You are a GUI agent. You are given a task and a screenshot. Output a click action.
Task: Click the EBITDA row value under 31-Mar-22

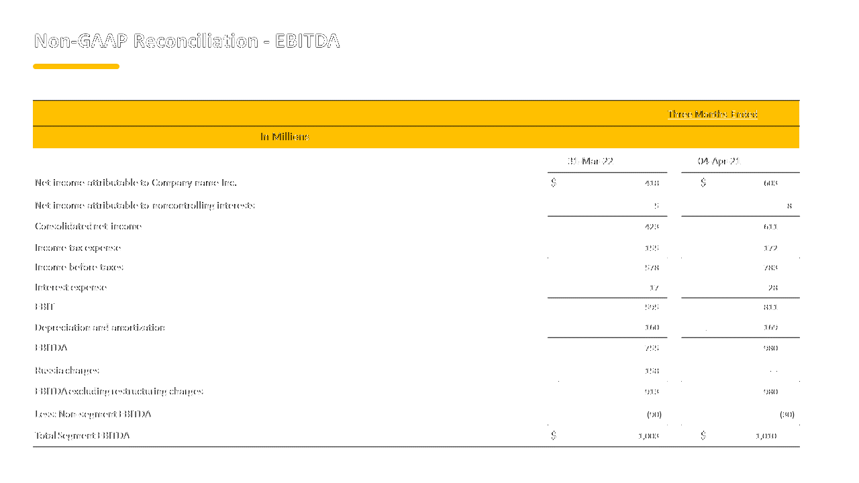point(652,348)
